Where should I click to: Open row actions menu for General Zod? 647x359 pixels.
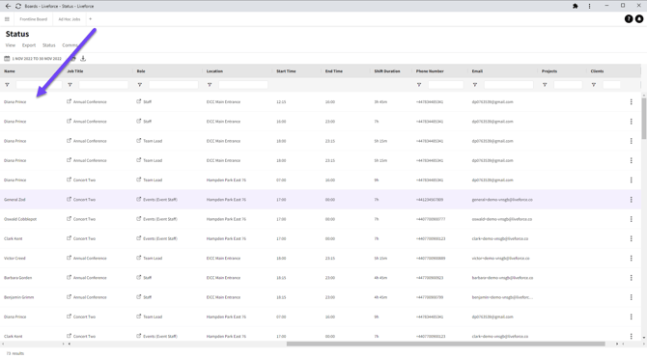(631, 200)
